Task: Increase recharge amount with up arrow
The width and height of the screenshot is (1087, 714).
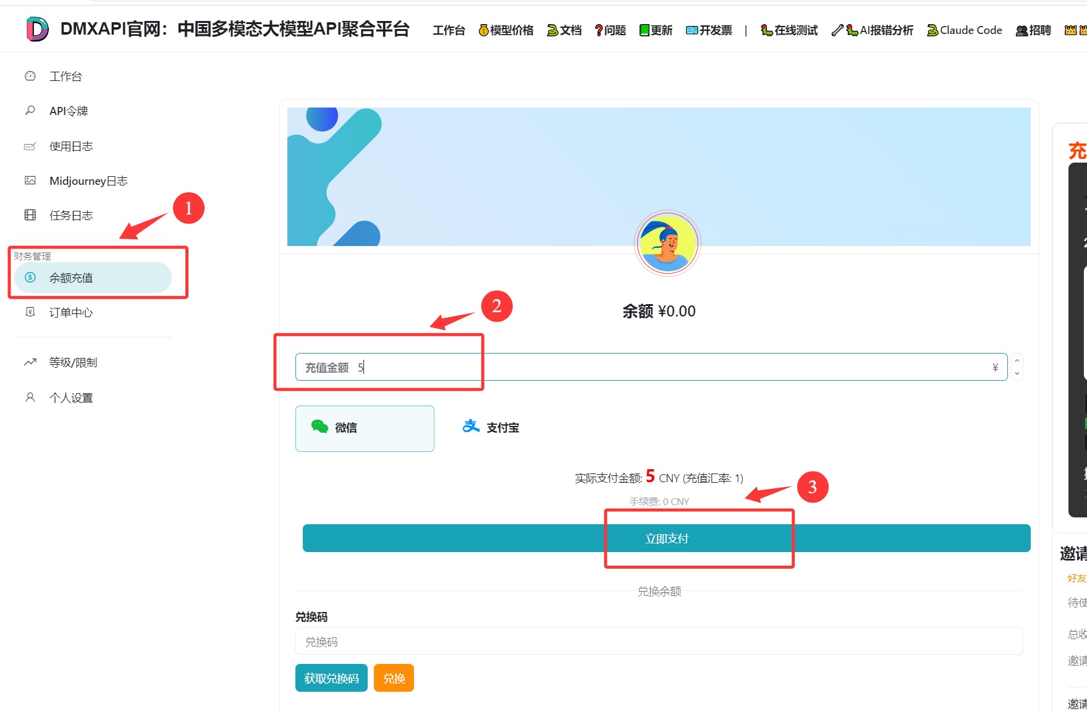Action: coord(1017,360)
